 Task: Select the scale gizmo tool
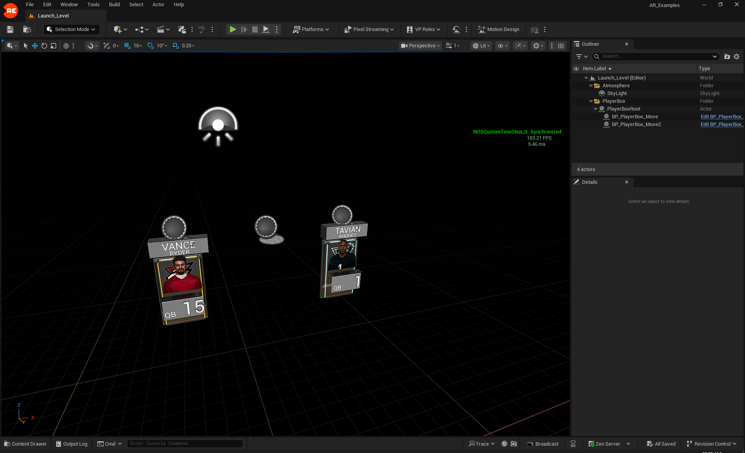coord(54,46)
